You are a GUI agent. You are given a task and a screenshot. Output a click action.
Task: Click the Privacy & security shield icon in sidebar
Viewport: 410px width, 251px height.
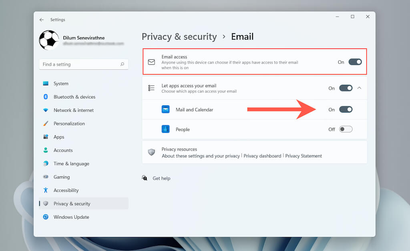(x=46, y=203)
